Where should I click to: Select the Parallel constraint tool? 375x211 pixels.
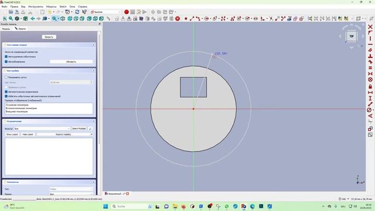pos(370,50)
